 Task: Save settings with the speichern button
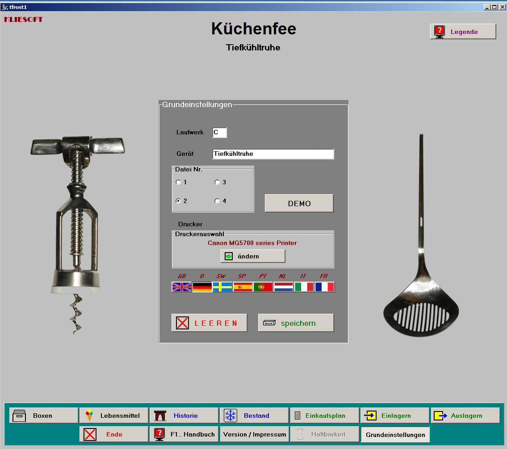click(x=296, y=323)
